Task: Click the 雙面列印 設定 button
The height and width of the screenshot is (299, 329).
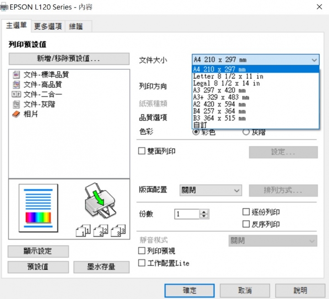Action: tap(283, 152)
